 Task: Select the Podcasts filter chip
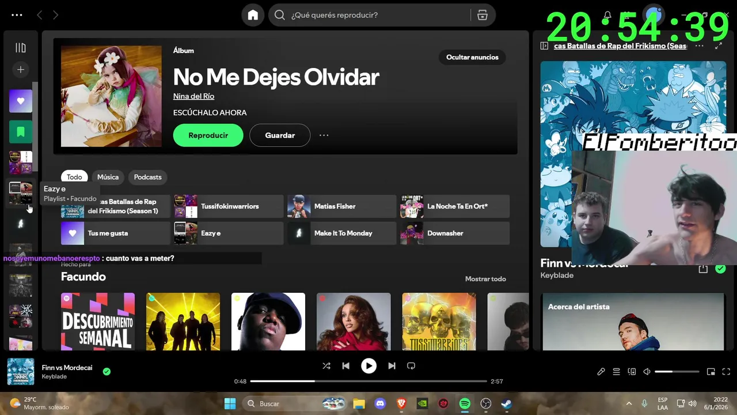147,177
